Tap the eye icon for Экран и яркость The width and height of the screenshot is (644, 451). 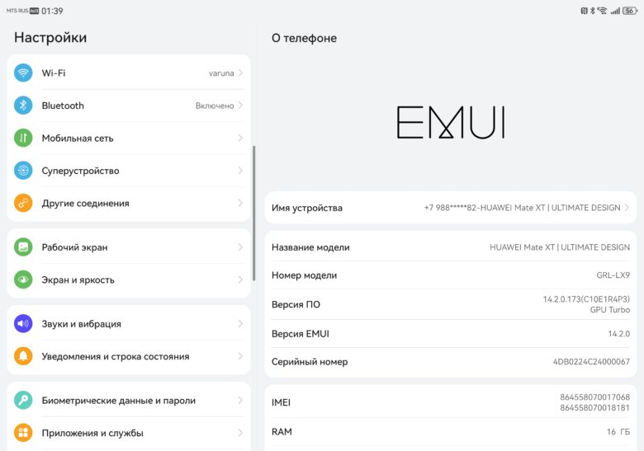[x=23, y=280]
